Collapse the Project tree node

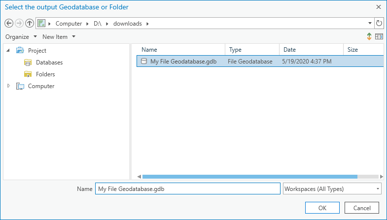[8, 51]
